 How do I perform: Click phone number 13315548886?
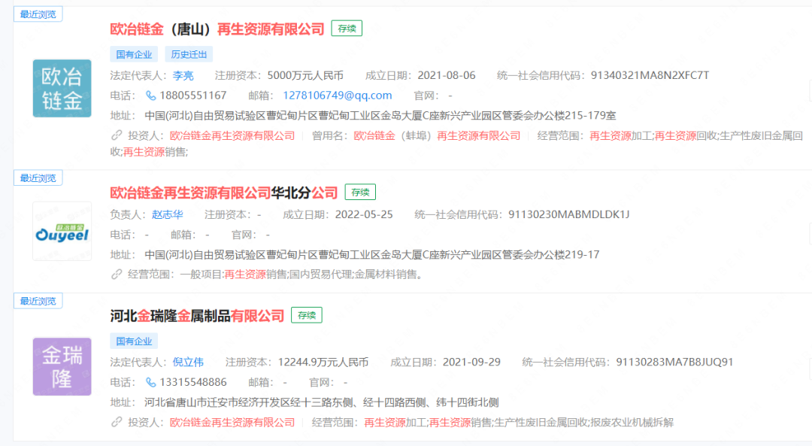[x=193, y=382]
